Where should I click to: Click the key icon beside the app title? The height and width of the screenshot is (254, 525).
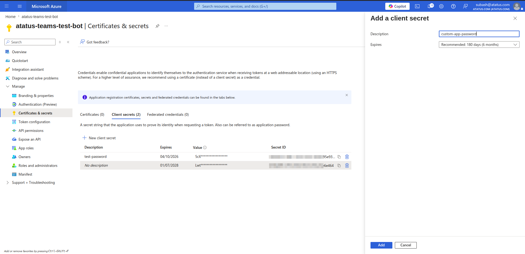pyautogui.click(x=9, y=28)
